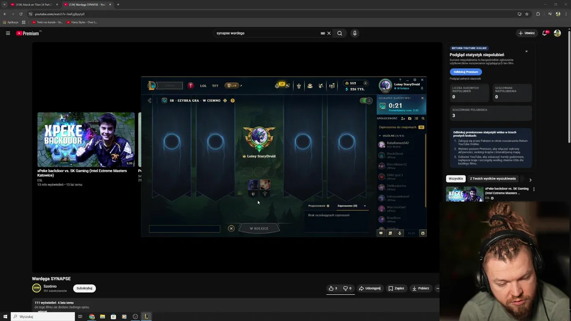Go back with the lobby back arrow
The height and width of the screenshot is (321, 571).
(150, 100)
